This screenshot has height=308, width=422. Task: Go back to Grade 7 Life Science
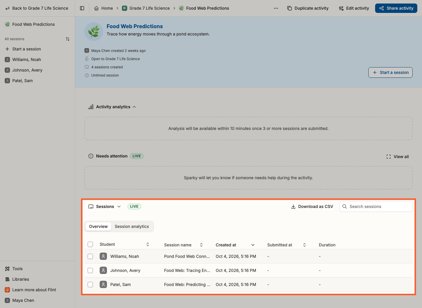[x=37, y=8]
